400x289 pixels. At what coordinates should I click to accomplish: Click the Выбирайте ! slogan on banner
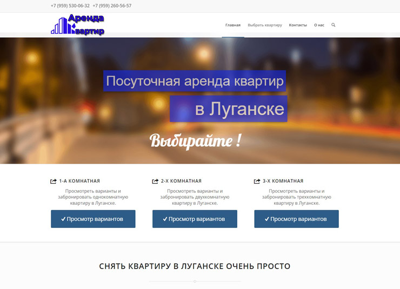click(196, 140)
